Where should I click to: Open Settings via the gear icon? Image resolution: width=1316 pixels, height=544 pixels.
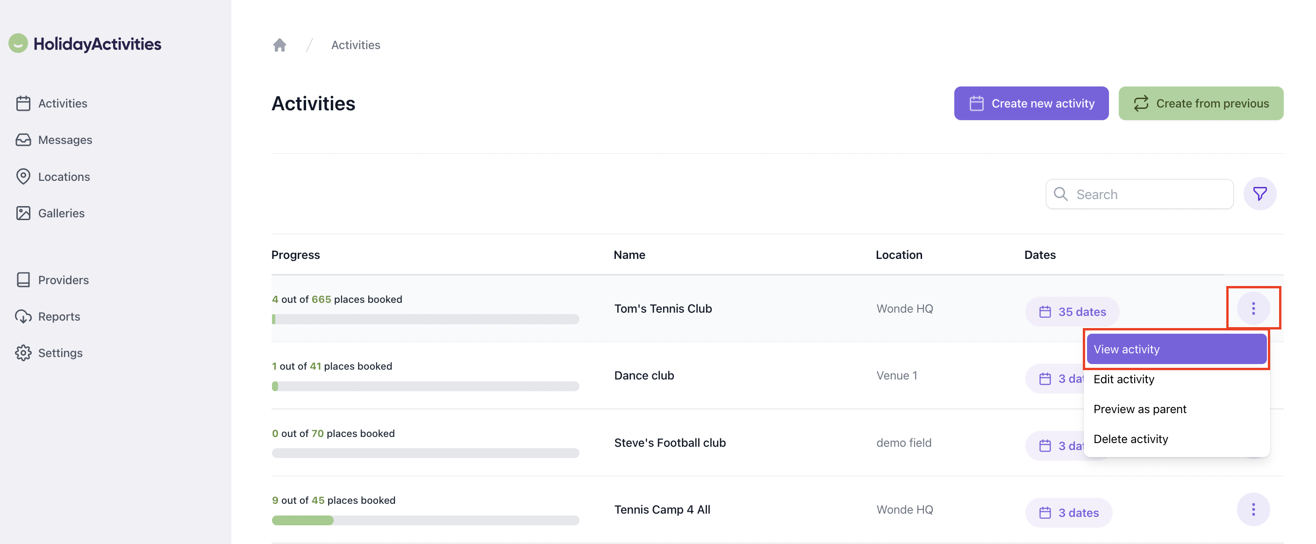click(23, 353)
